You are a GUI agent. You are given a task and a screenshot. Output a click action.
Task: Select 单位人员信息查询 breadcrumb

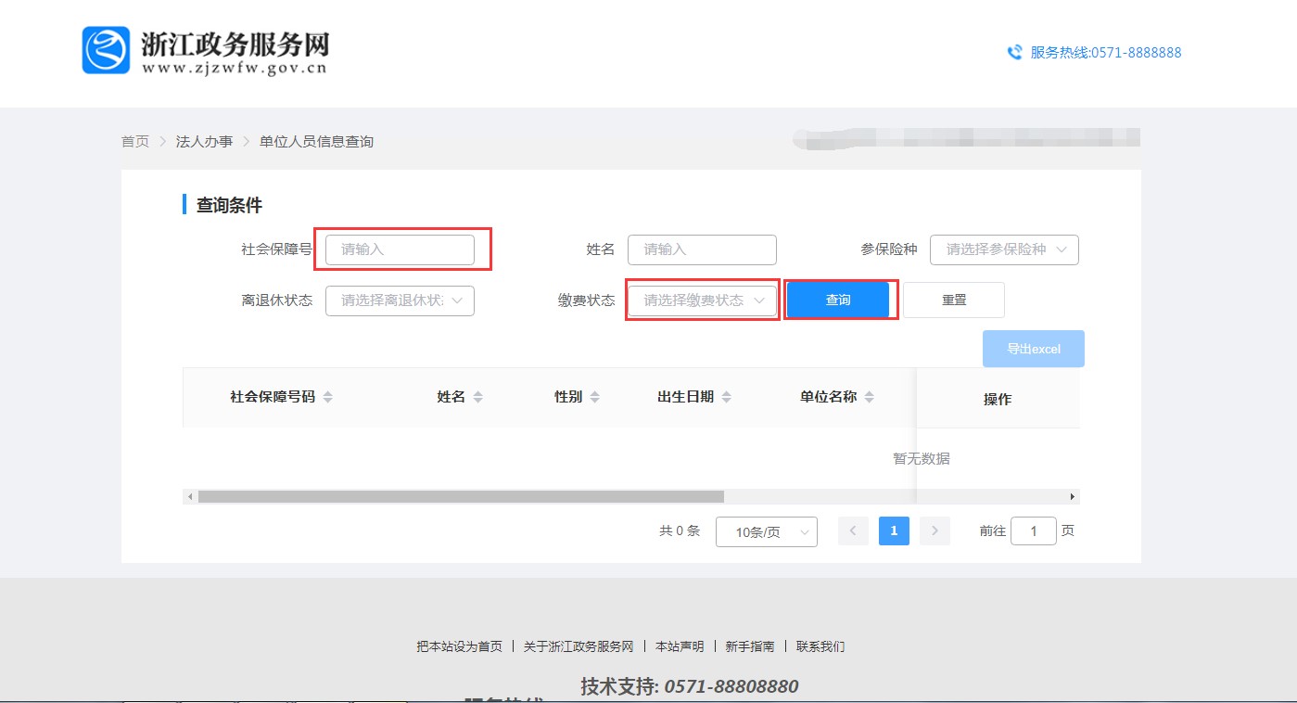(316, 142)
